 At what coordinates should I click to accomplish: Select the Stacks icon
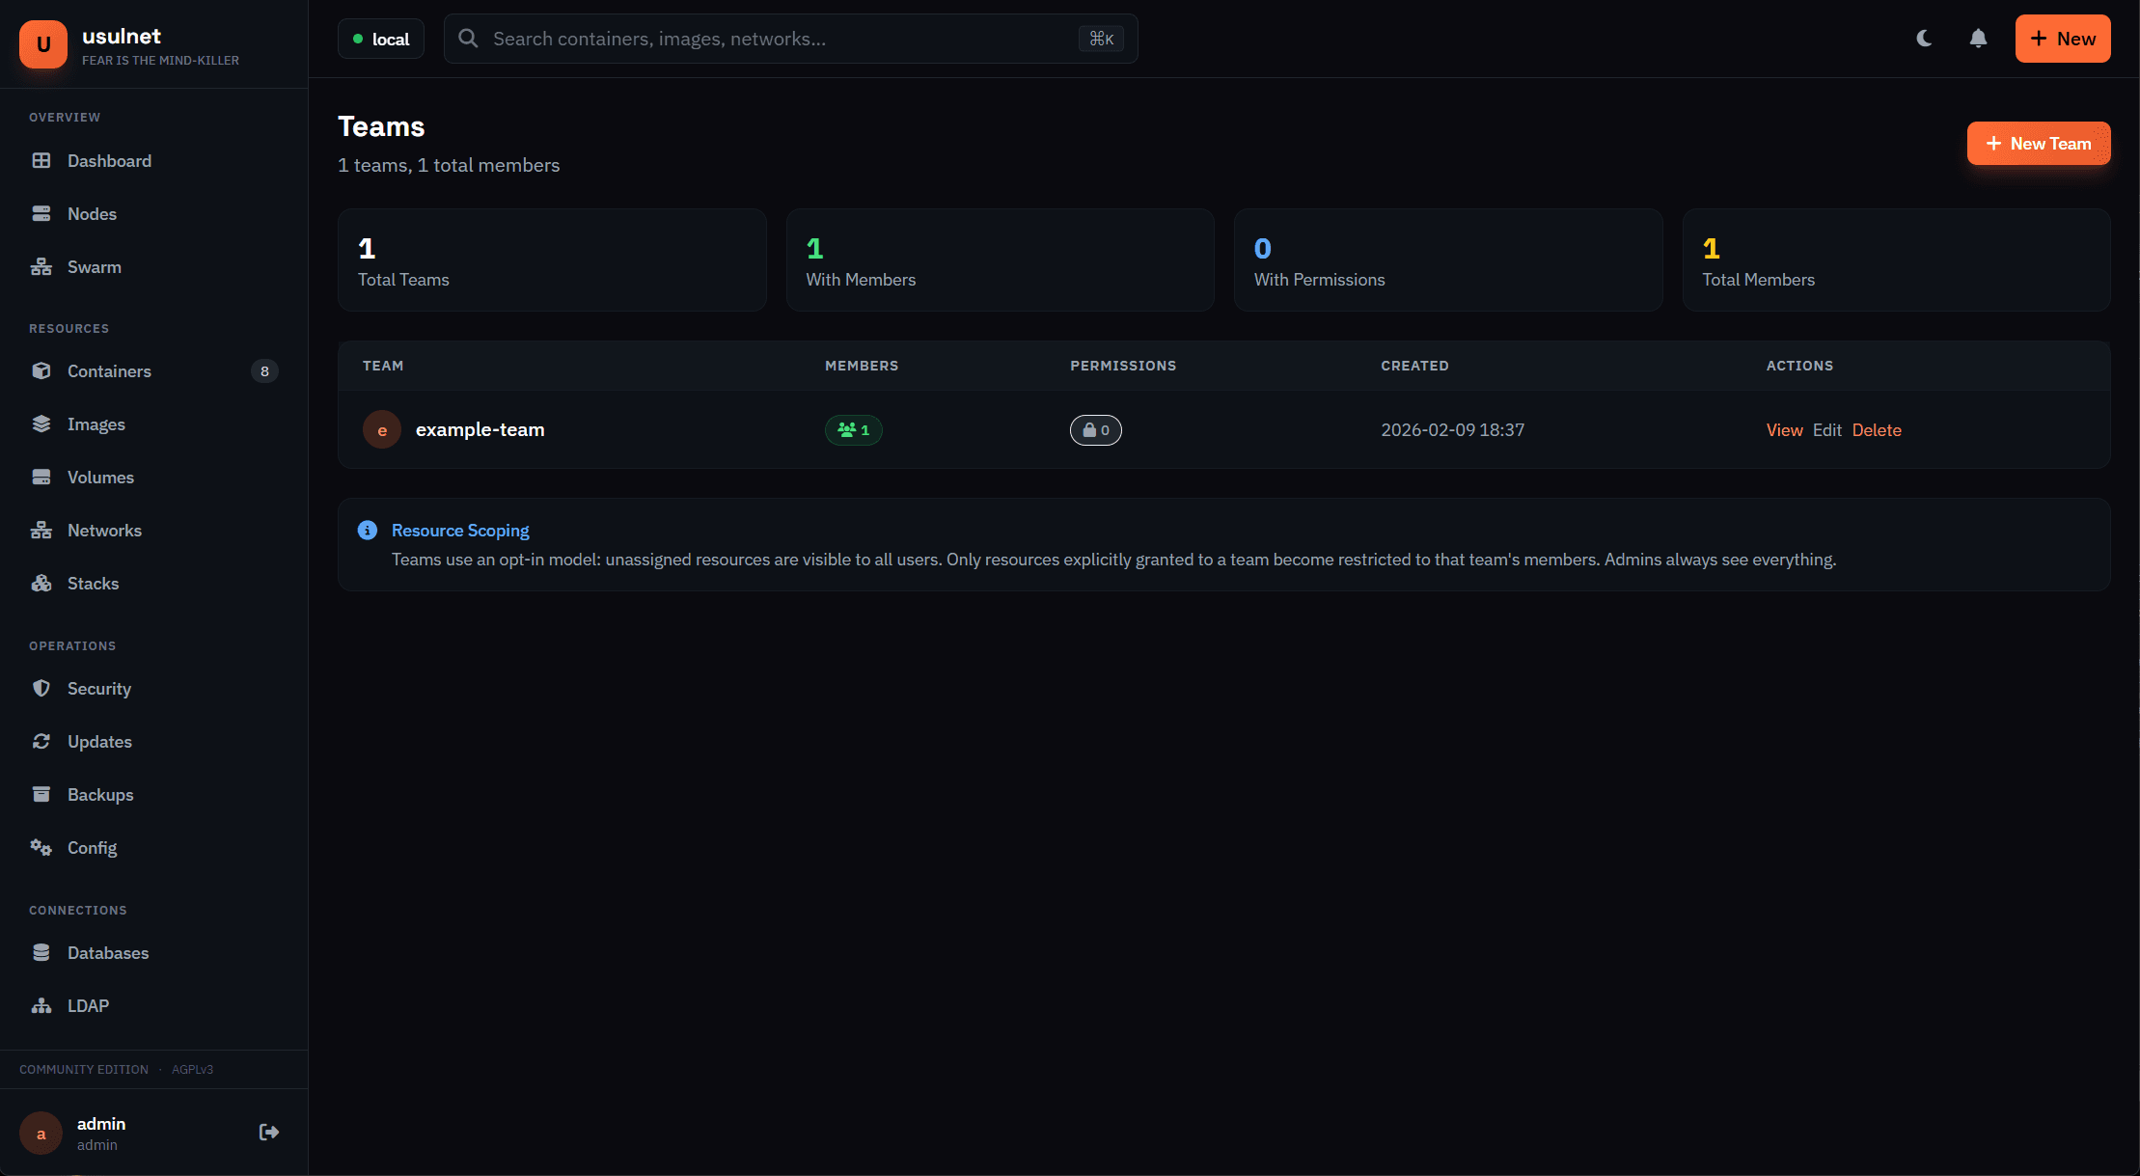point(41,583)
